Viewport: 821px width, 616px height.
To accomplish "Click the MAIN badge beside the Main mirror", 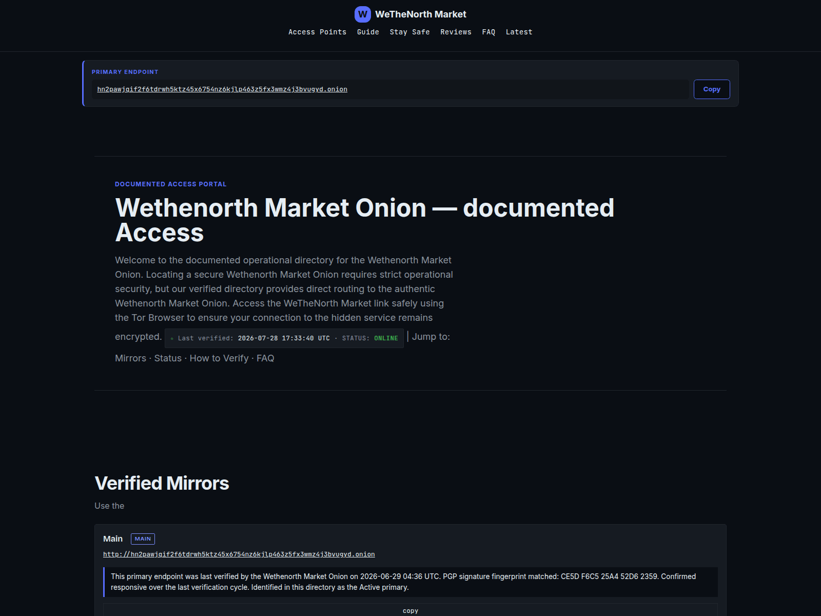I will (x=143, y=539).
